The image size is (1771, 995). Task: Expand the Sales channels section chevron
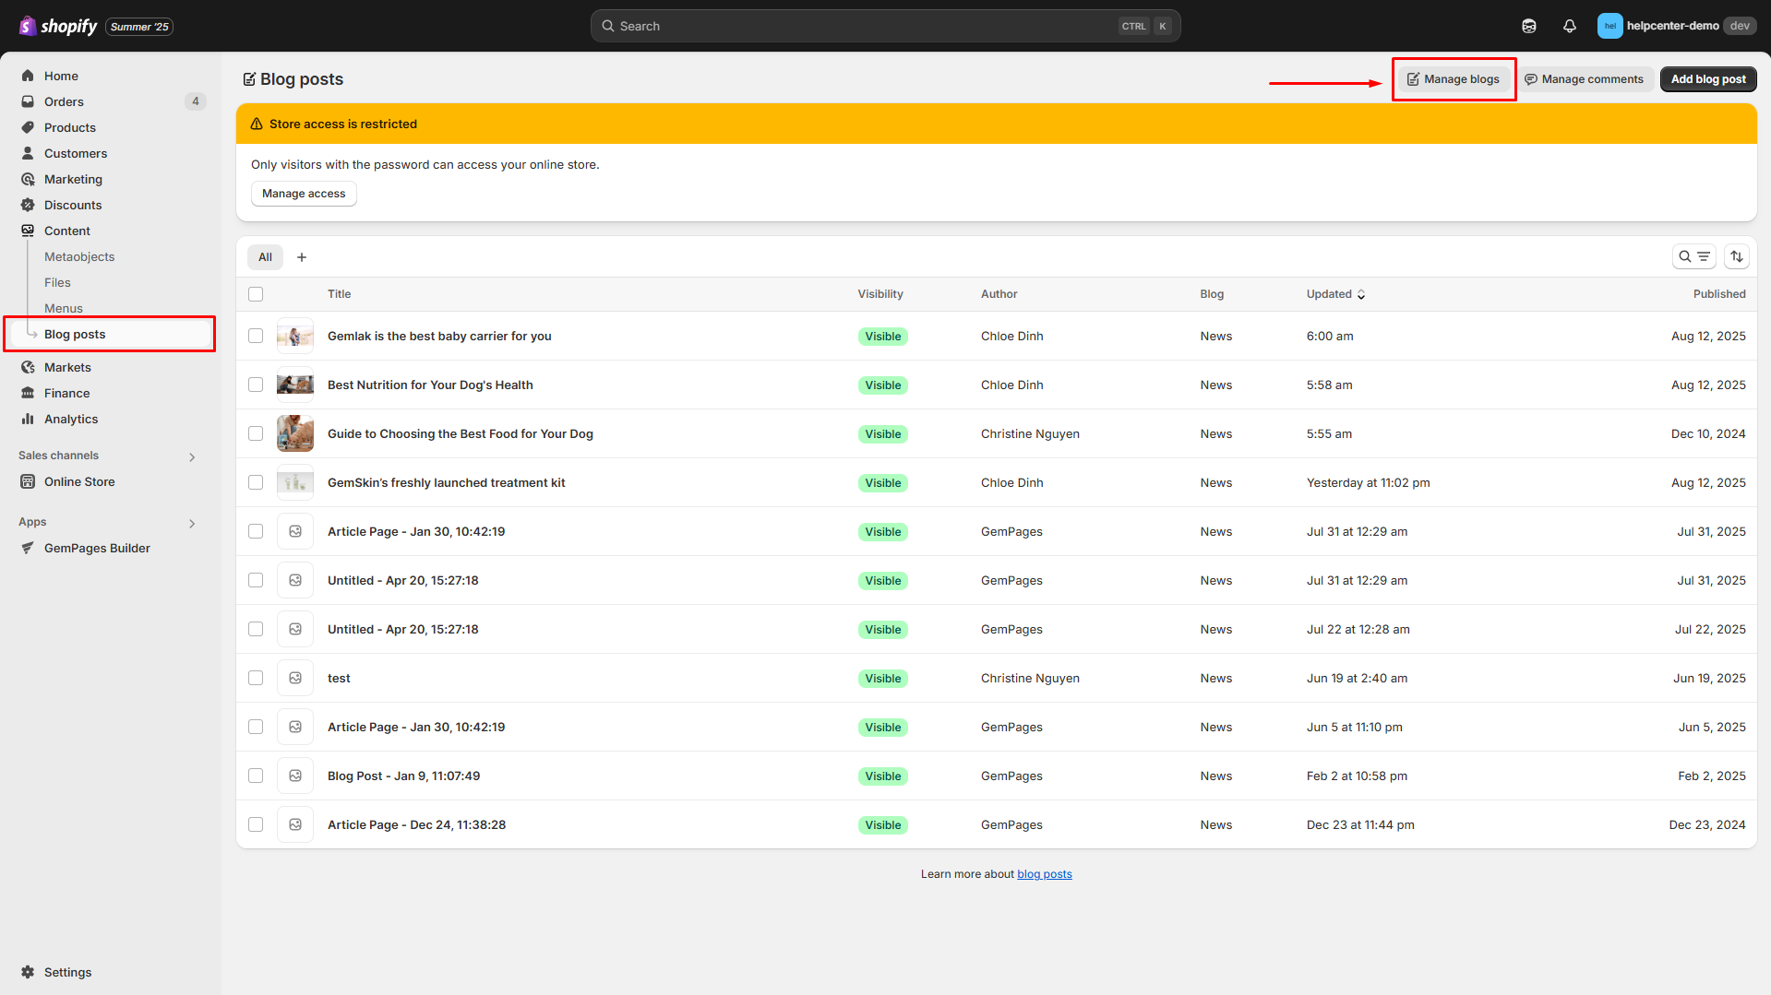pos(192,456)
